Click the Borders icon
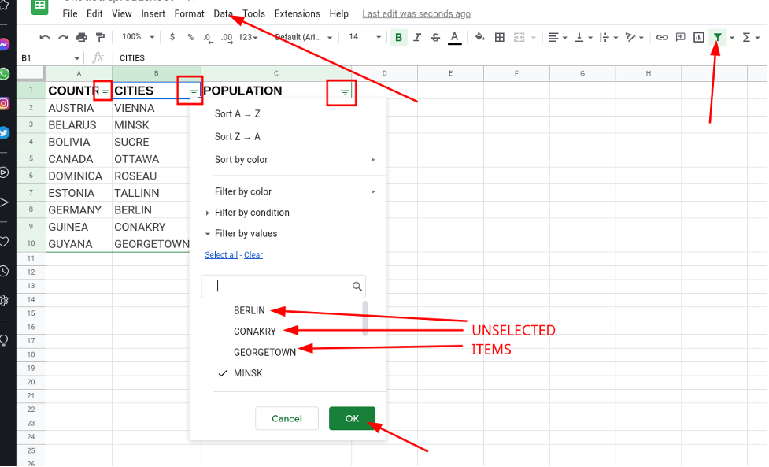This screenshot has width=769, height=467. tap(499, 37)
